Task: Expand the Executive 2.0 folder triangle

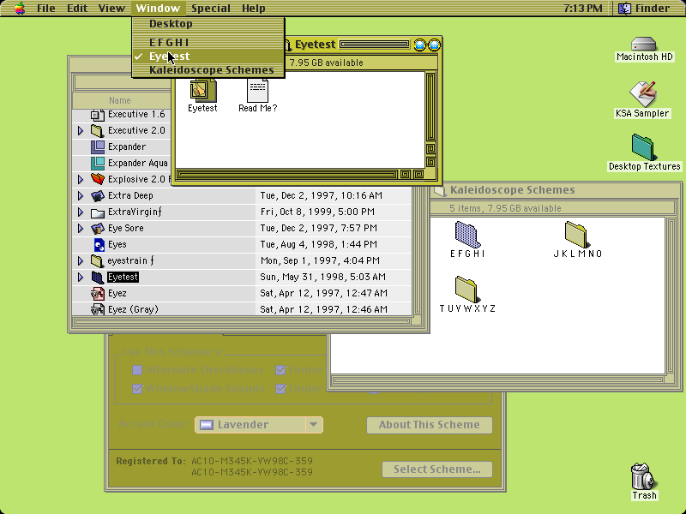Action: (x=81, y=131)
